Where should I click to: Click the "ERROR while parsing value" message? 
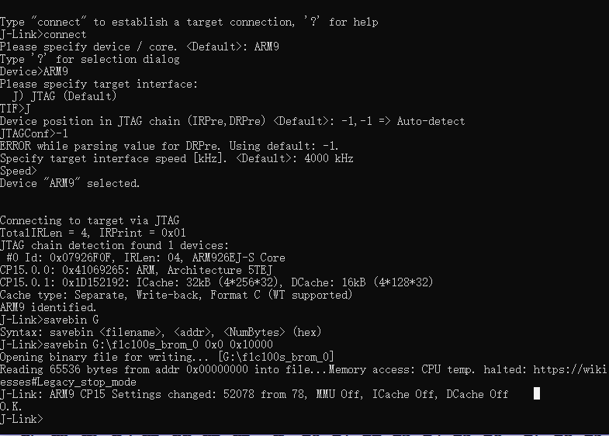point(169,146)
